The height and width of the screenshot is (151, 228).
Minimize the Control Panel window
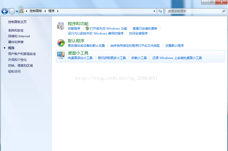tap(205, 2)
